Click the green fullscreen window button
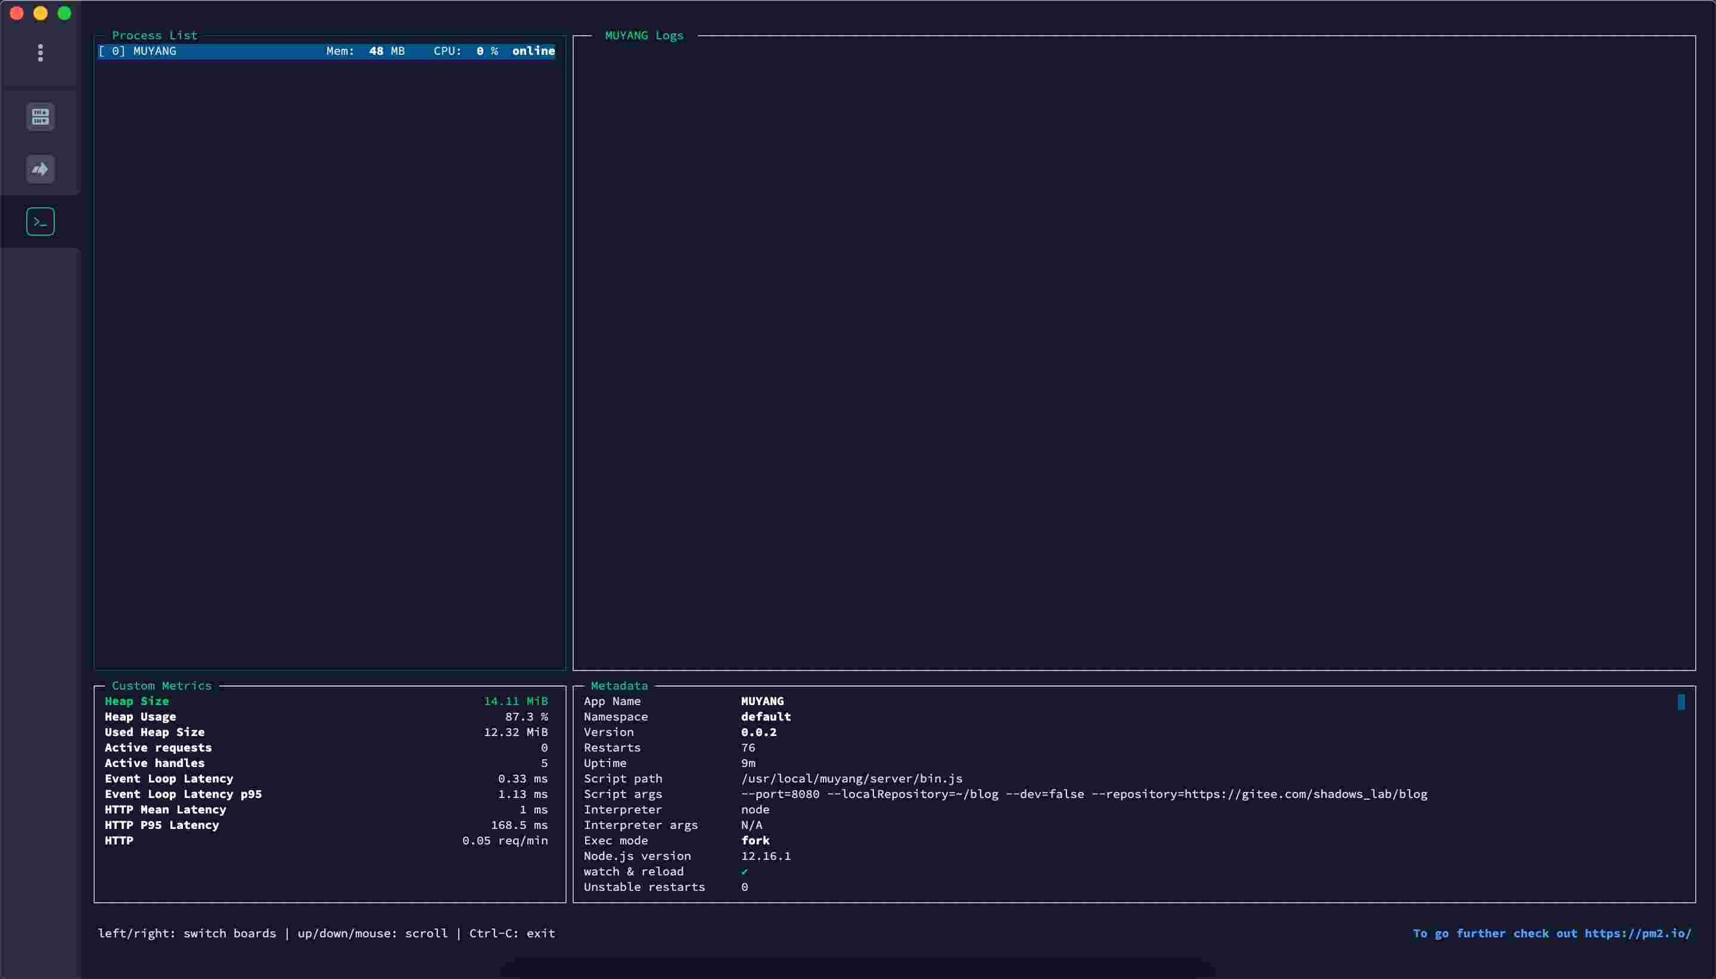Image resolution: width=1716 pixels, height=979 pixels. coord(64,14)
